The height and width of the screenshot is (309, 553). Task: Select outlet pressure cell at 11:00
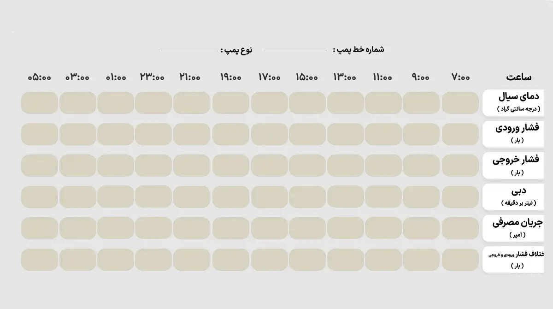coord(383,166)
